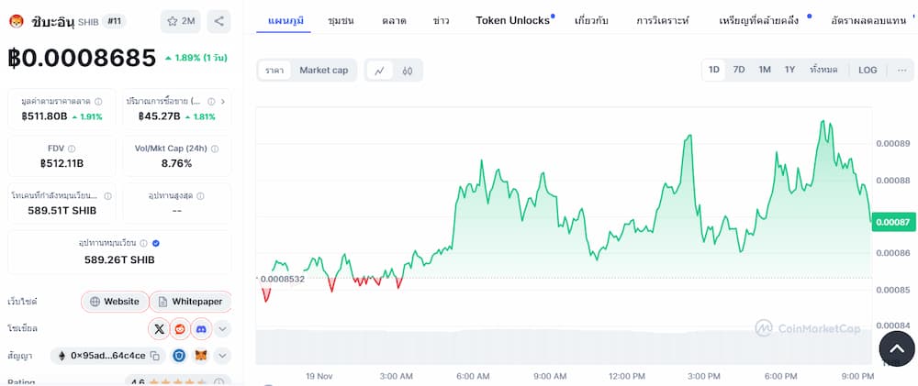918x386 pixels.
Task: Open the Analytics (การวิเคราะห์) tab
Action: coord(663,20)
